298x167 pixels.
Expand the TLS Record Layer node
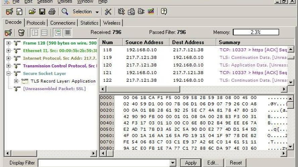pos(16,81)
